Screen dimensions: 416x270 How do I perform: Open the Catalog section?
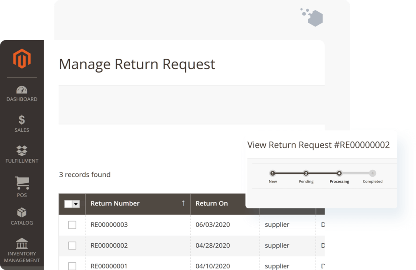(22, 216)
